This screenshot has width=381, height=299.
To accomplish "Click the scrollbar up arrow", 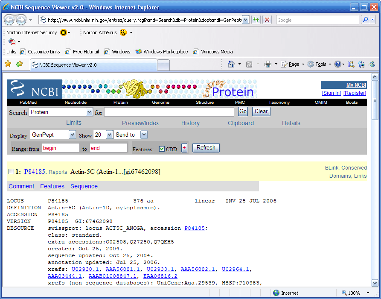I will [x=375, y=77].
